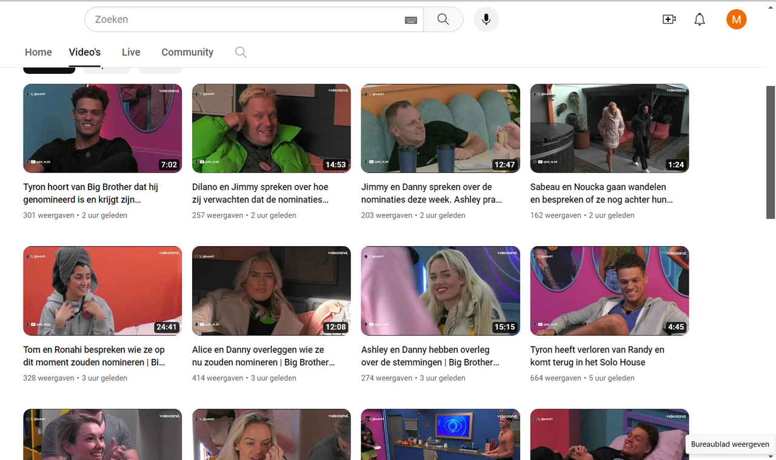Screen dimensions: 776x460
Task: Open the create video icon
Action: click(x=669, y=19)
